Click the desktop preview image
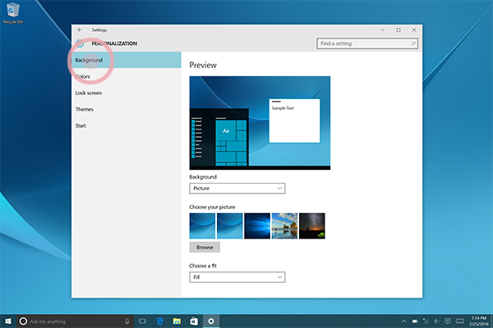This screenshot has width=493, height=328. click(260, 123)
